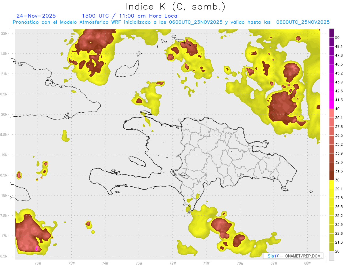
Task: Click the colorbar value '49.1'
Action: [339, 46]
